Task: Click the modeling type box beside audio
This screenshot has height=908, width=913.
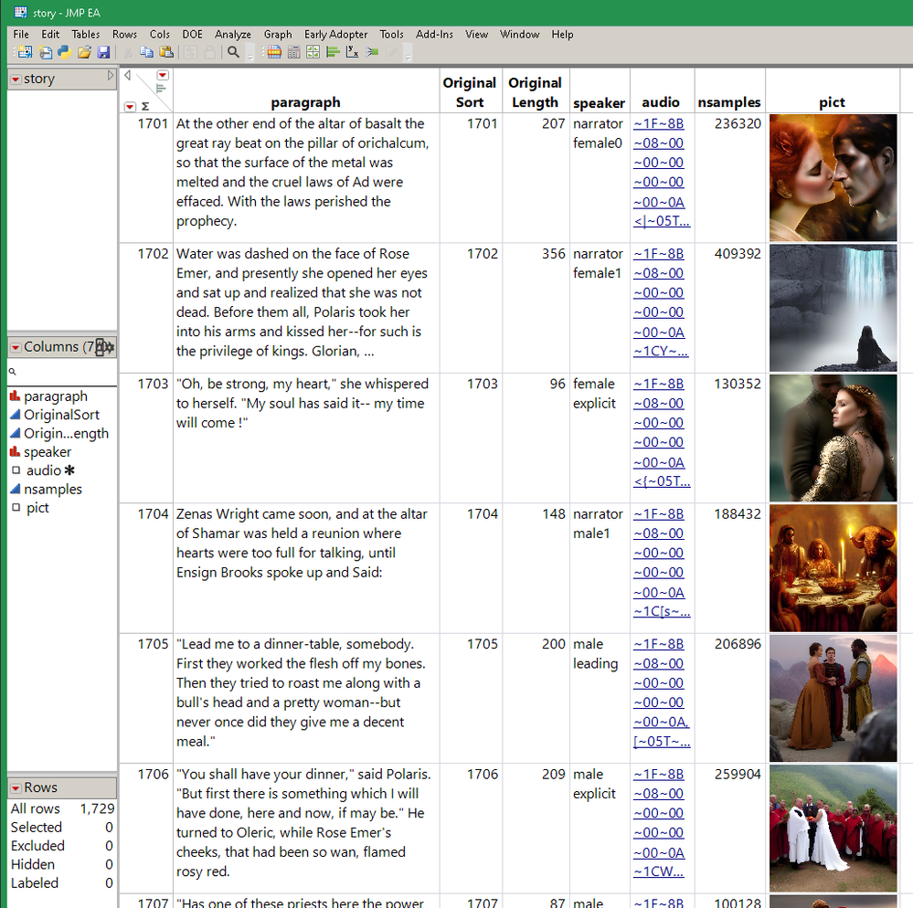Action: click(x=16, y=470)
